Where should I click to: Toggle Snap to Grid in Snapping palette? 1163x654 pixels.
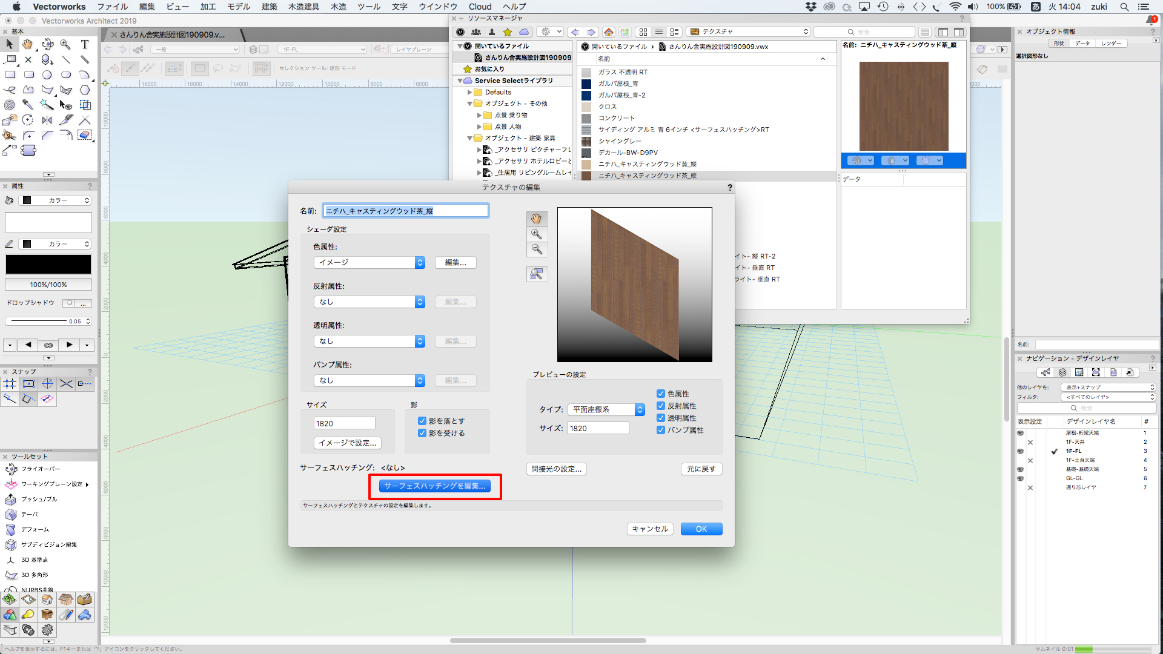pyautogui.click(x=10, y=383)
